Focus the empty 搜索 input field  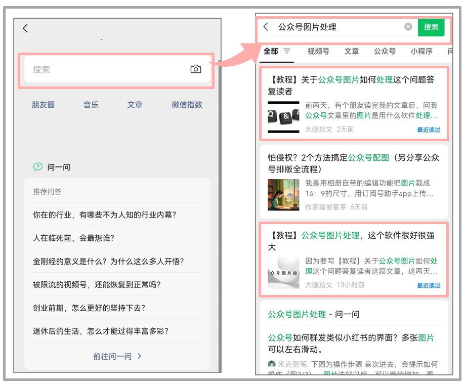click(117, 69)
